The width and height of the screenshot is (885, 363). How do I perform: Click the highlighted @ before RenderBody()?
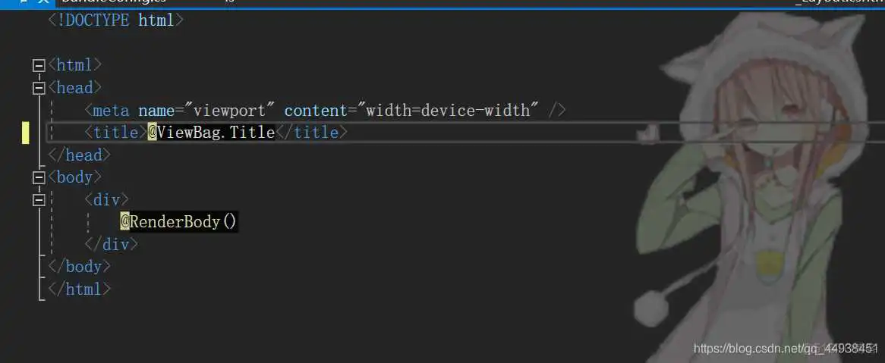(124, 221)
